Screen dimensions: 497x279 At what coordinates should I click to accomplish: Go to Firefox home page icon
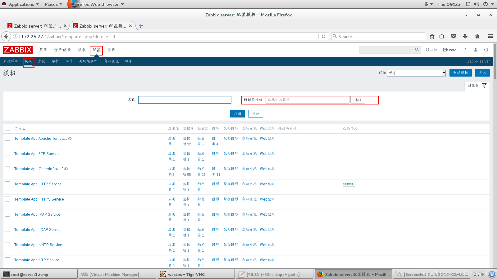[x=477, y=36]
